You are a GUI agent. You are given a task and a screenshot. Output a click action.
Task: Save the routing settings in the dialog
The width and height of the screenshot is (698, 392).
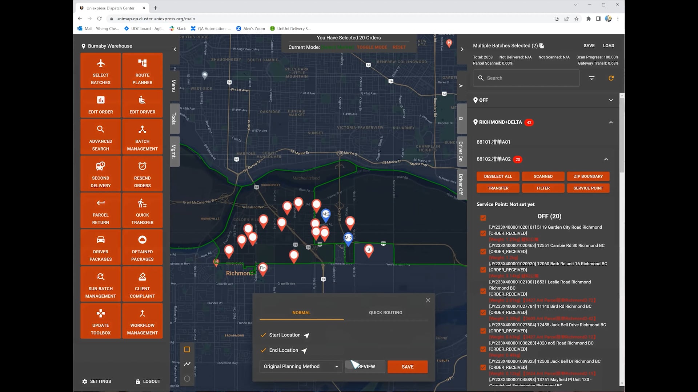[x=407, y=367]
